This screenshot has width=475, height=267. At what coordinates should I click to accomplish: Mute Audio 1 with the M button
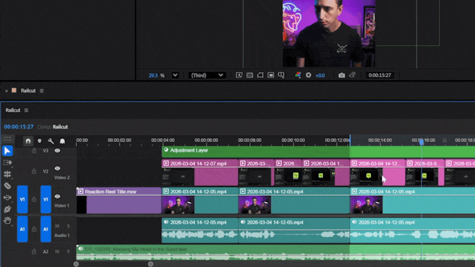[57, 226]
